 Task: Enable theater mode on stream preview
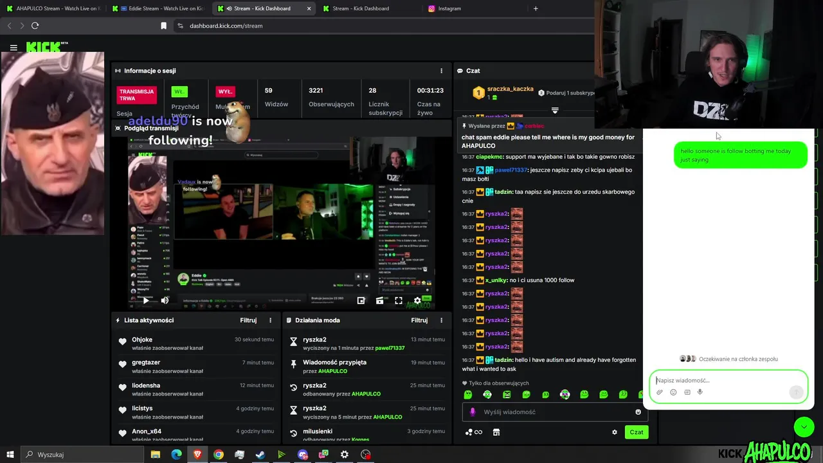(380, 300)
